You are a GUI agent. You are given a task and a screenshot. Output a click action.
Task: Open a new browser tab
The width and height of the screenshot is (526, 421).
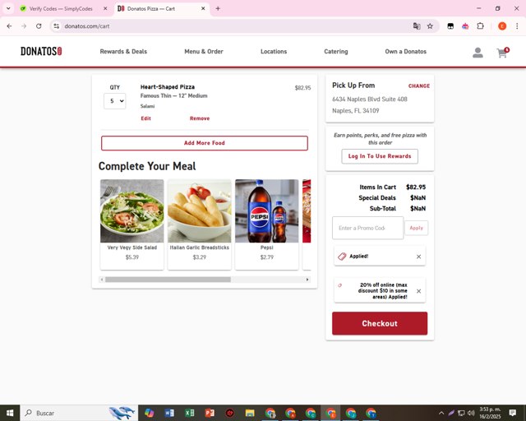pyautogui.click(x=218, y=9)
